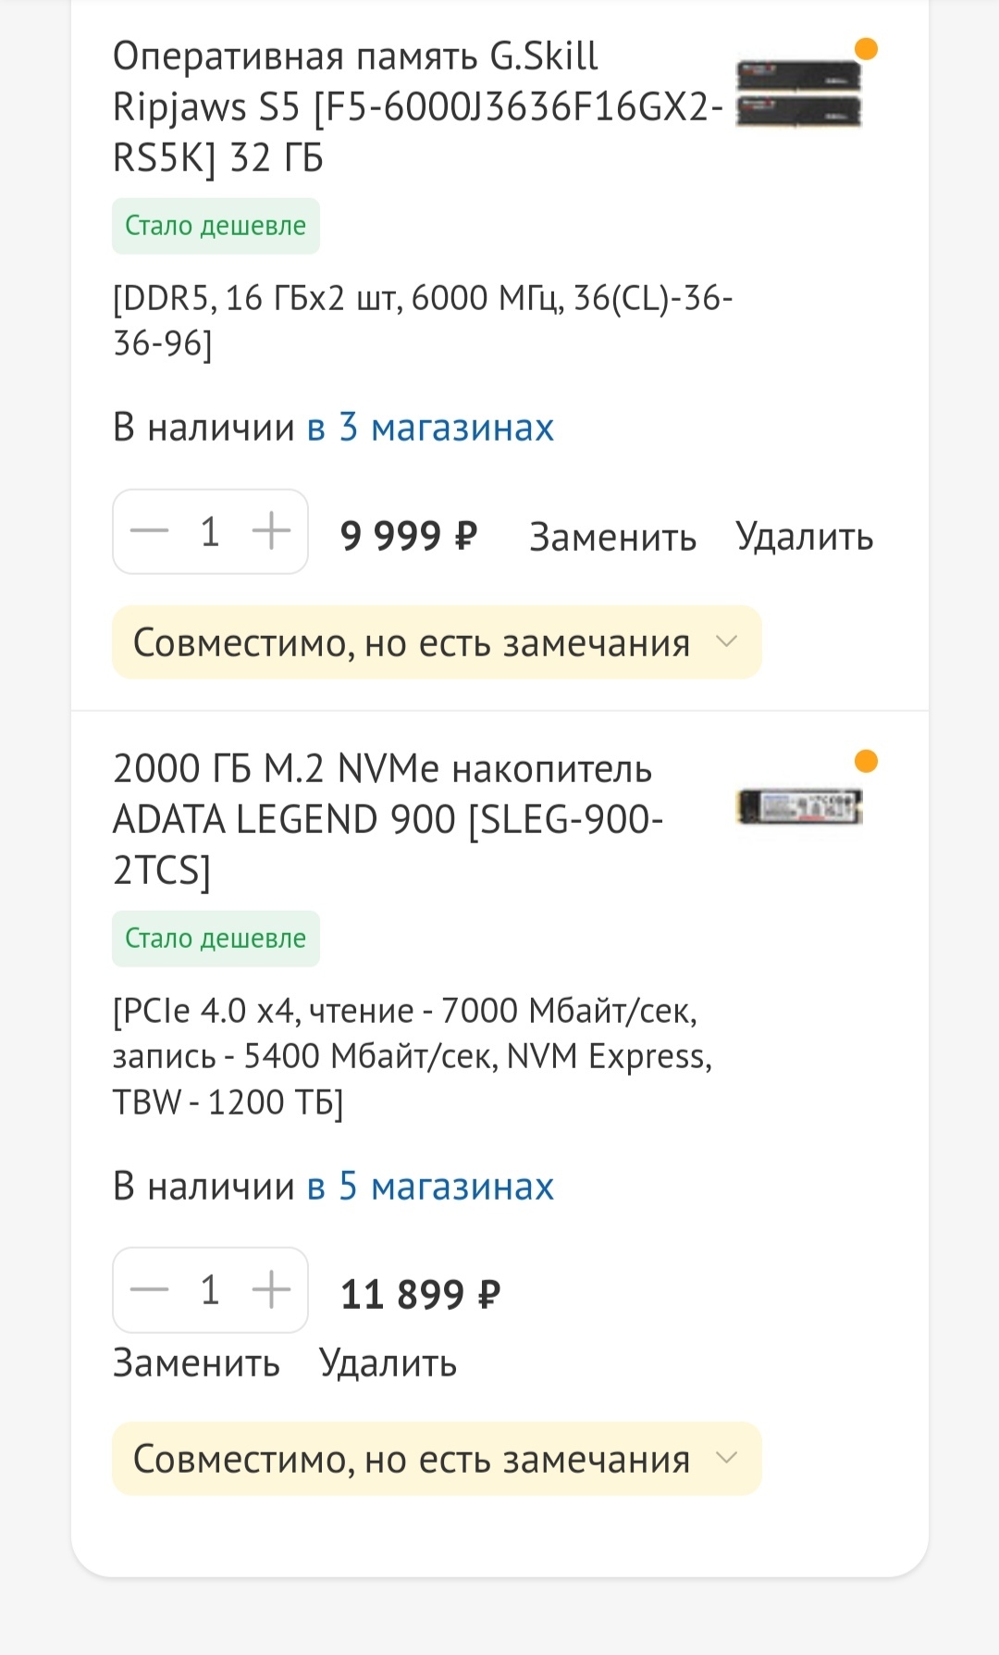Viewport: 999px width, 1655px height.
Task: Replace the G.Skill Ripjaws S5 memory
Action: tap(612, 537)
